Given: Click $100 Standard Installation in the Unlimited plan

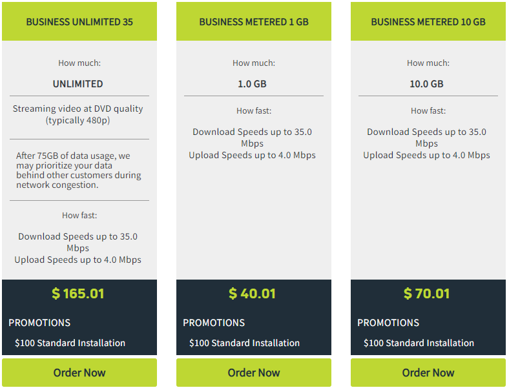Looking at the screenshot, I should coord(70,343).
